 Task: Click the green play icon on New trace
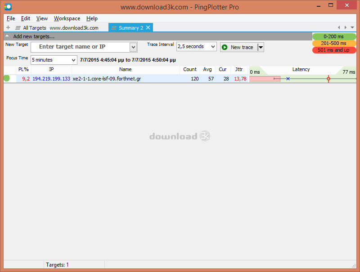(x=225, y=47)
